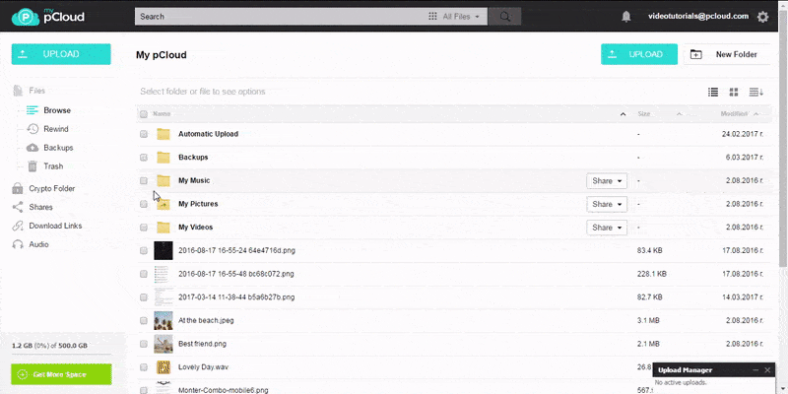Screen dimensions: 788x394
Task: Click the New Folder icon
Action: pyautogui.click(x=696, y=54)
